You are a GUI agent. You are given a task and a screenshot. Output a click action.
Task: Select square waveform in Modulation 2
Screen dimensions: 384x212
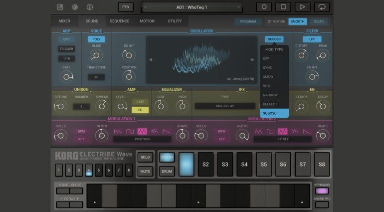pyautogui.click(x=270, y=131)
